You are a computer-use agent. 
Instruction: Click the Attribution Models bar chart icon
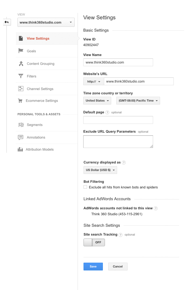[x=20, y=149]
